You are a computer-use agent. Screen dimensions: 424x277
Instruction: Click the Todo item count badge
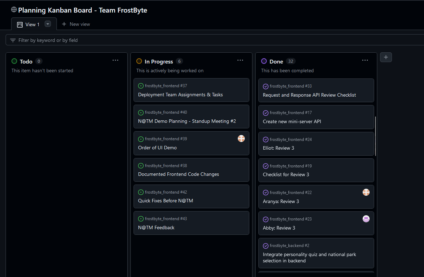pos(39,61)
